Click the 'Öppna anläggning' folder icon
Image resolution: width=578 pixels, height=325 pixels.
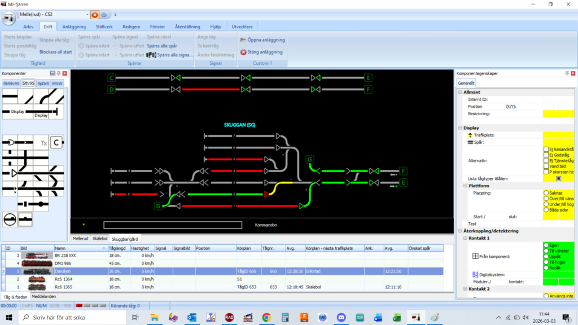click(243, 40)
